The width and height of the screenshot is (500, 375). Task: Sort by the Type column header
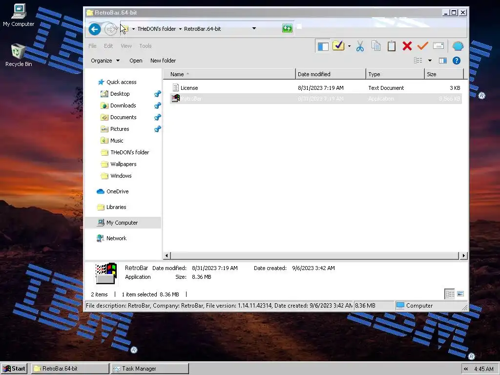click(396, 74)
